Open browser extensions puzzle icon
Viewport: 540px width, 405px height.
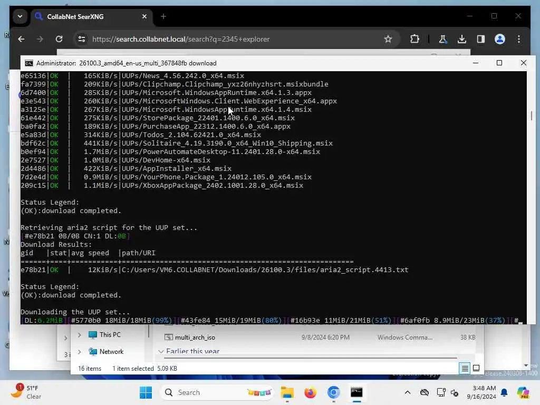click(x=414, y=39)
